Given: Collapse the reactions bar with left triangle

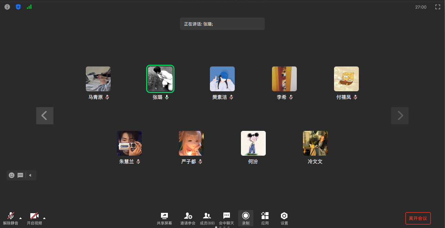Looking at the screenshot, I should click(x=30, y=175).
